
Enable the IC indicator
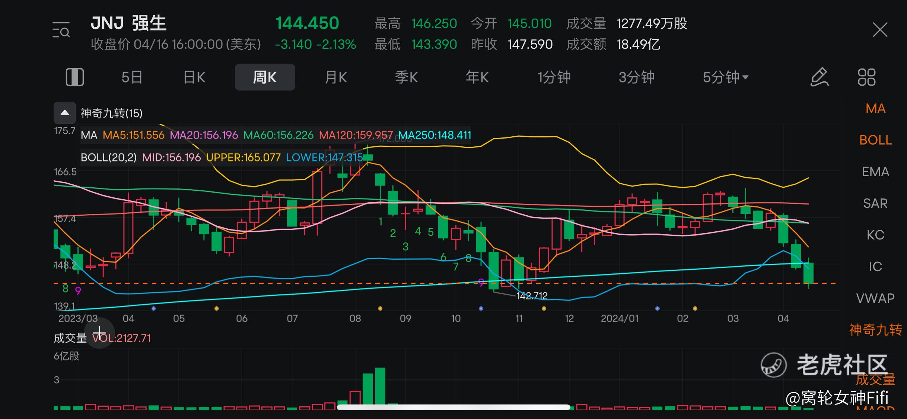[875, 267]
